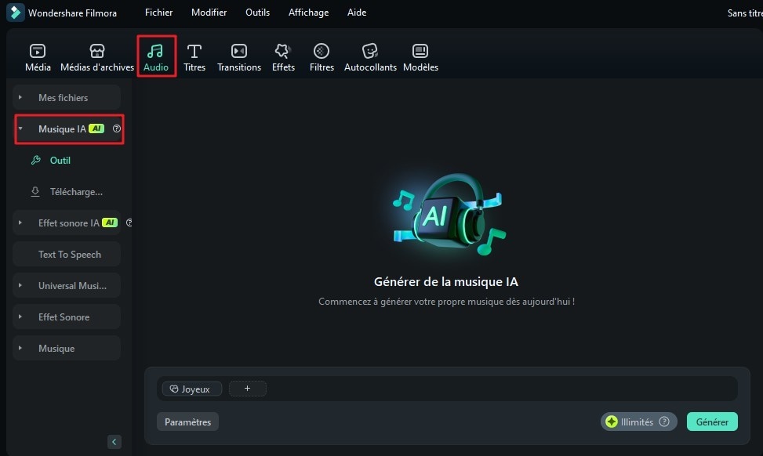Open the Transitions tab
The image size is (763, 456).
point(239,57)
